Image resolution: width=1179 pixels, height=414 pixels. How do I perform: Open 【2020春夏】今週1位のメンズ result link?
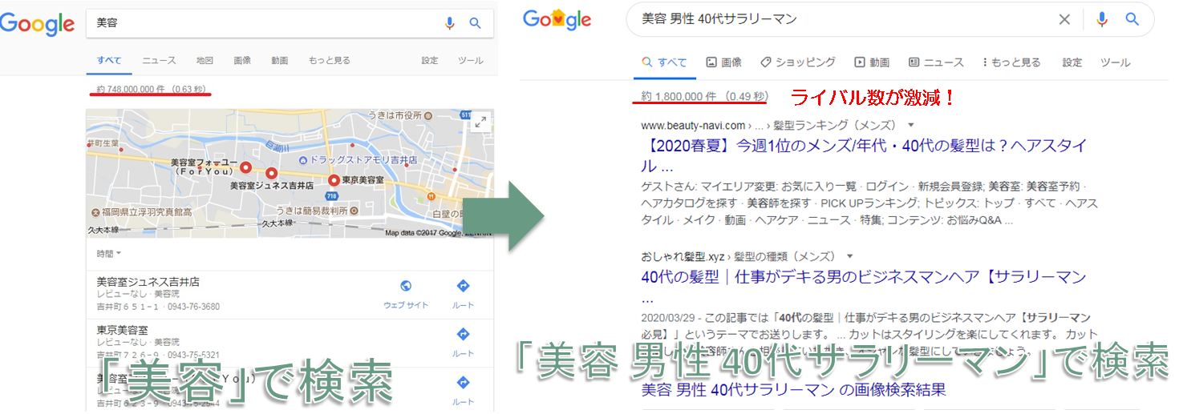coord(864,155)
